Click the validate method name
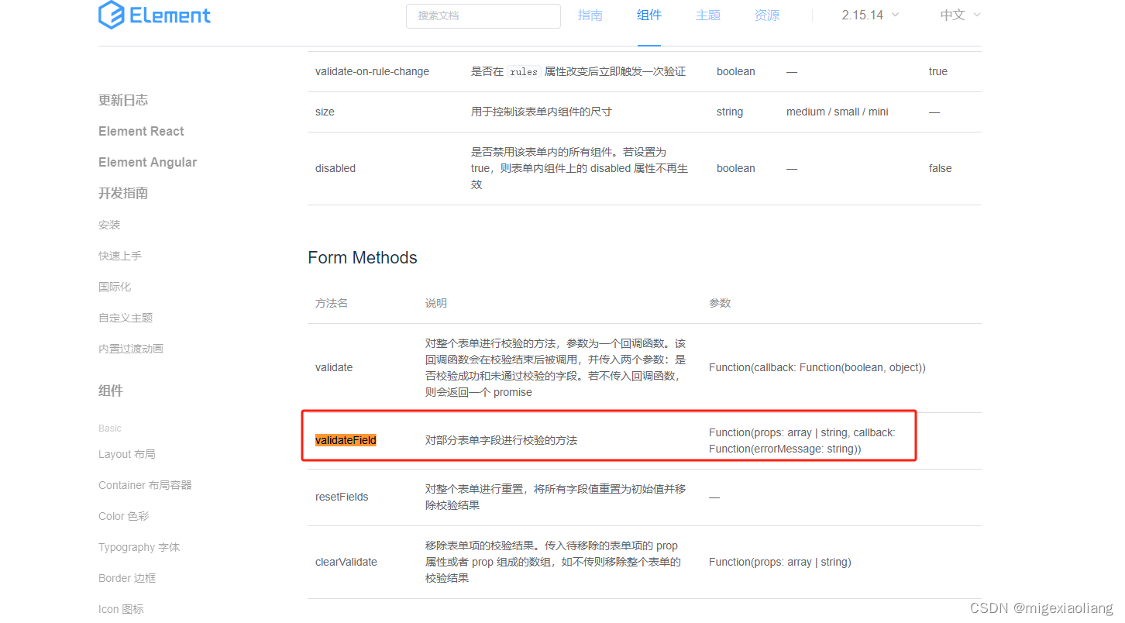 click(334, 367)
